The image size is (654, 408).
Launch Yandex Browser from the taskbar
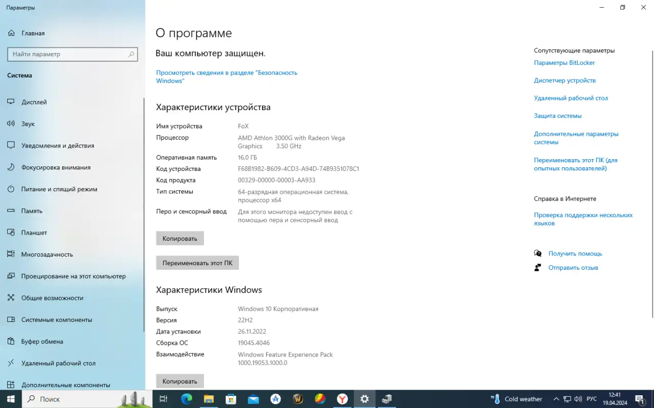(x=342, y=399)
